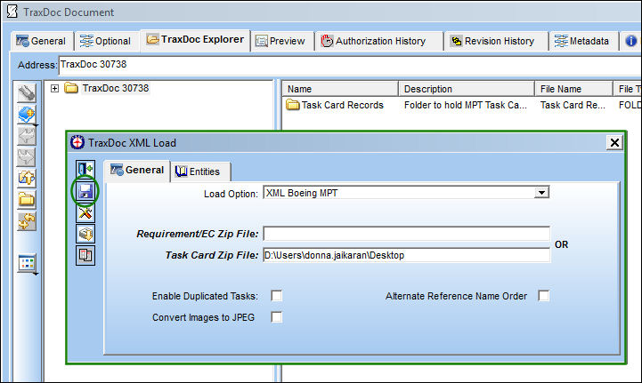Open the Optional tab
This screenshot has width=642, height=383.
(x=105, y=41)
